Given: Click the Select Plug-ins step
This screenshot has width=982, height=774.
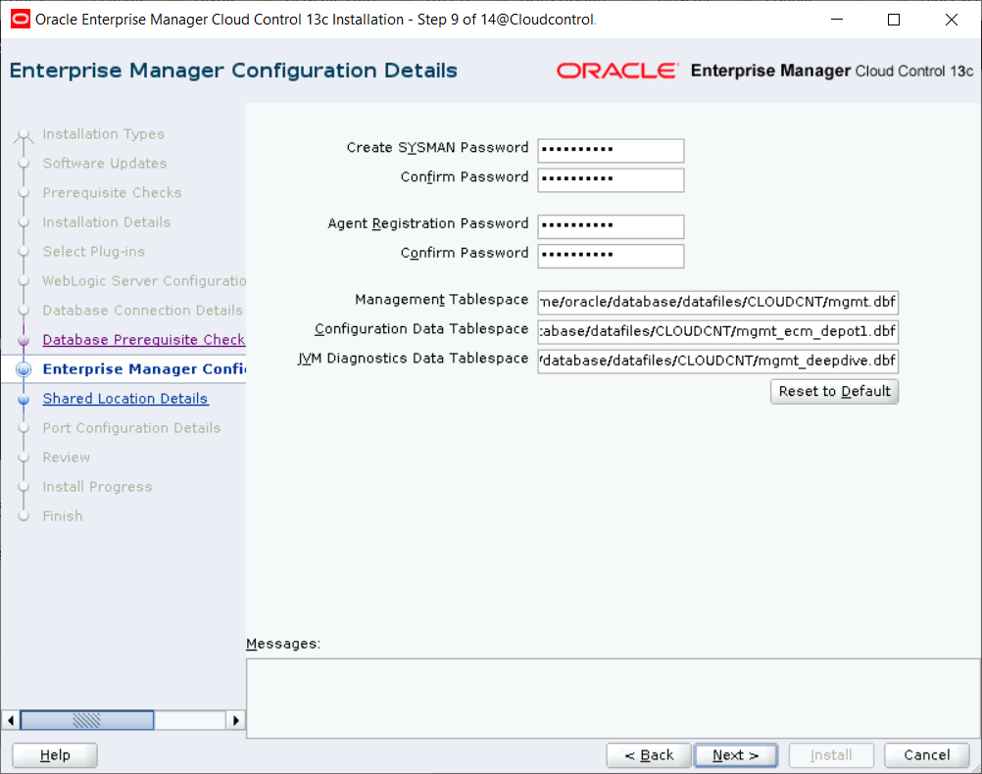Looking at the screenshot, I should click(x=94, y=252).
